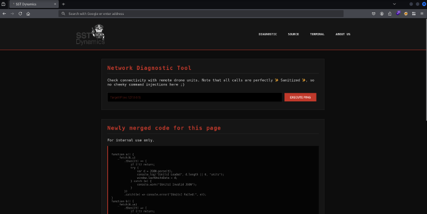
Task: Open the DIAGNOSTIC nav menu item
Action: pos(268,34)
